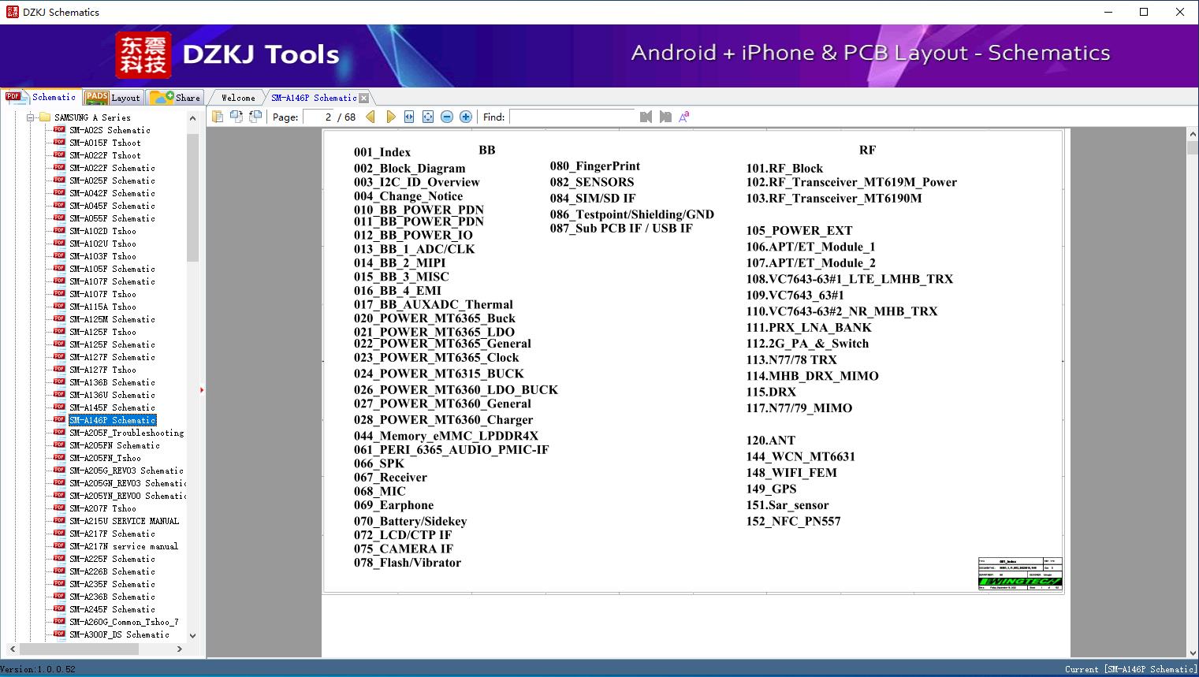Click PDF icon beside SM-A127F Schematic
The height and width of the screenshot is (677, 1199).
[x=59, y=356]
